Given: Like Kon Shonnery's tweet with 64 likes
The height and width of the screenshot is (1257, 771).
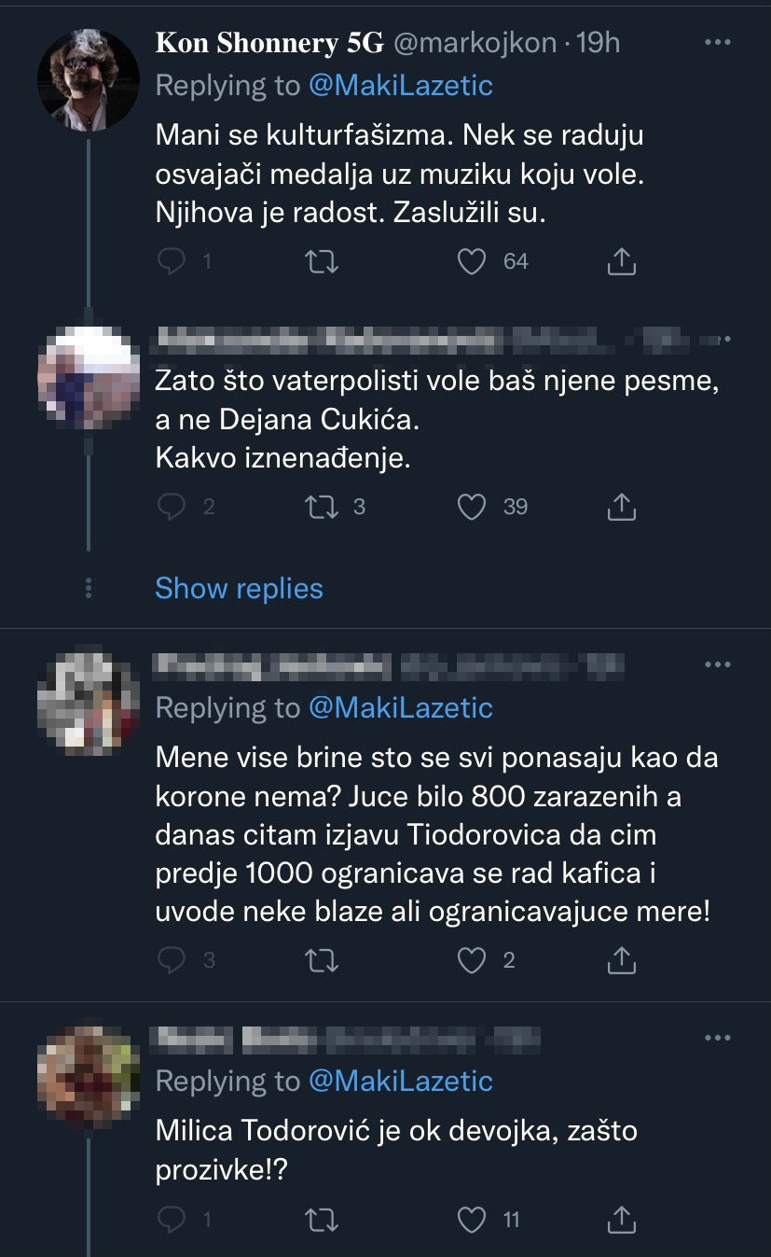Looking at the screenshot, I should (473, 262).
